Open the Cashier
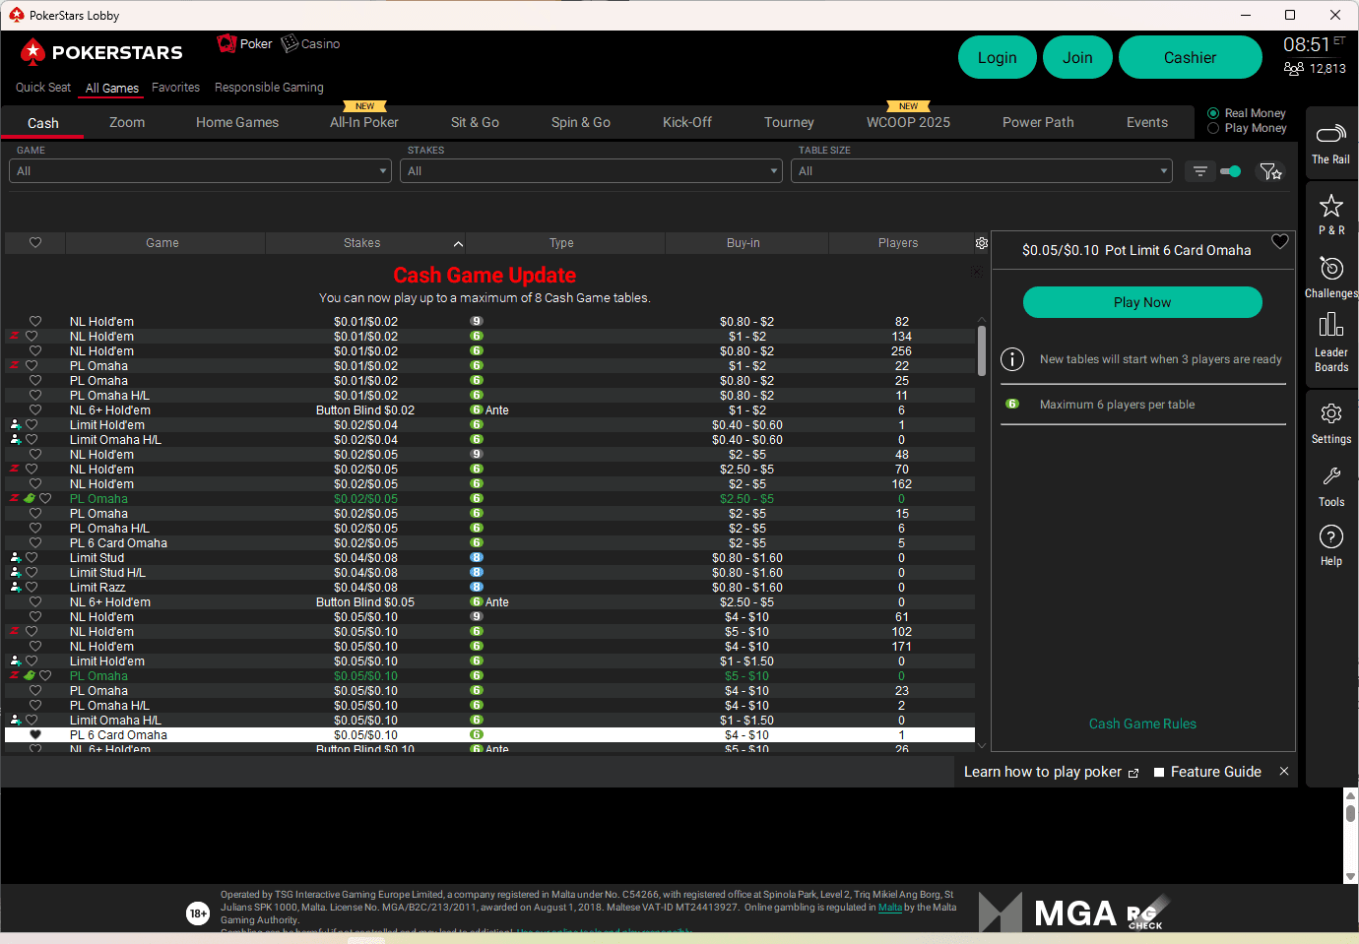Image resolution: width=1359 pixels, height=944 pixels. click(x=1190, y=57)
